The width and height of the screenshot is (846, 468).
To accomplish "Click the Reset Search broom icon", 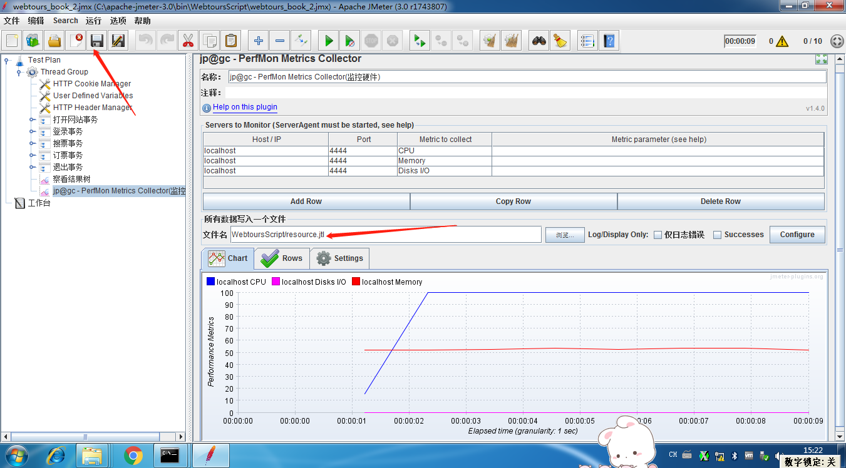I will click(560, 41).
